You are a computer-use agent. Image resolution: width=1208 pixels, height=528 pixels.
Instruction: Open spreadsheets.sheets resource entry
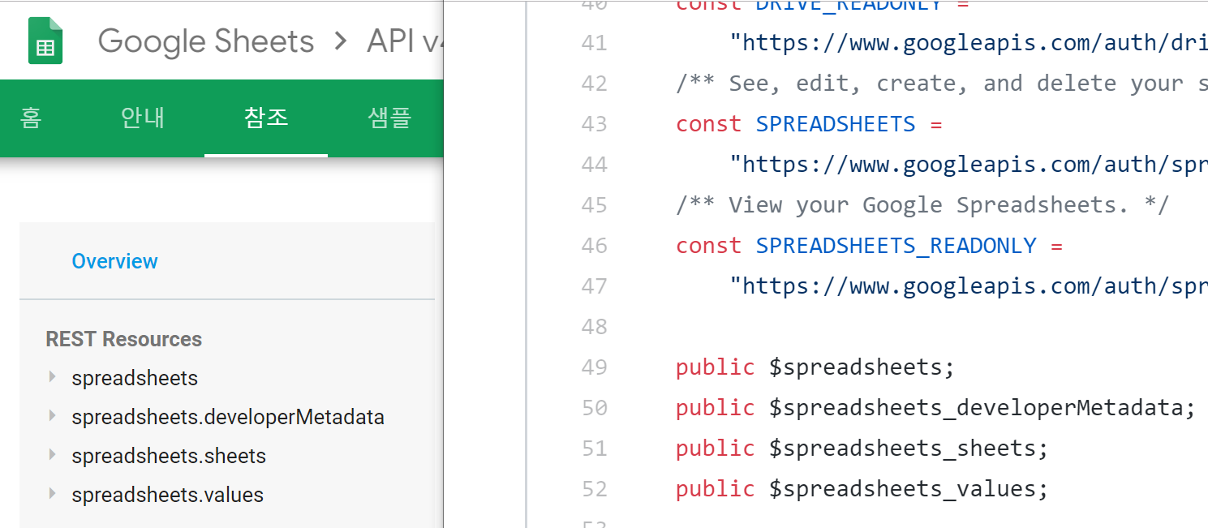pyautogui.click(x=169, y=457)
